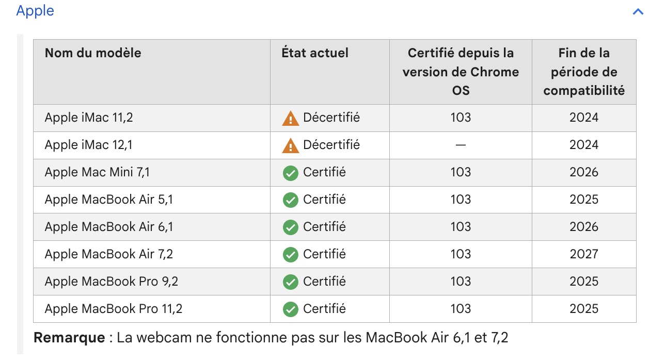Click the Apple section heading

tap(35, 11)
